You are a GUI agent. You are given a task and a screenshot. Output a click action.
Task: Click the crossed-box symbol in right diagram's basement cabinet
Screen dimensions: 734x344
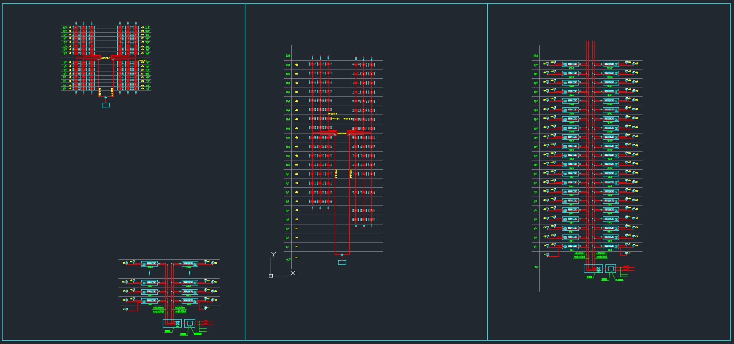point(599,269)
